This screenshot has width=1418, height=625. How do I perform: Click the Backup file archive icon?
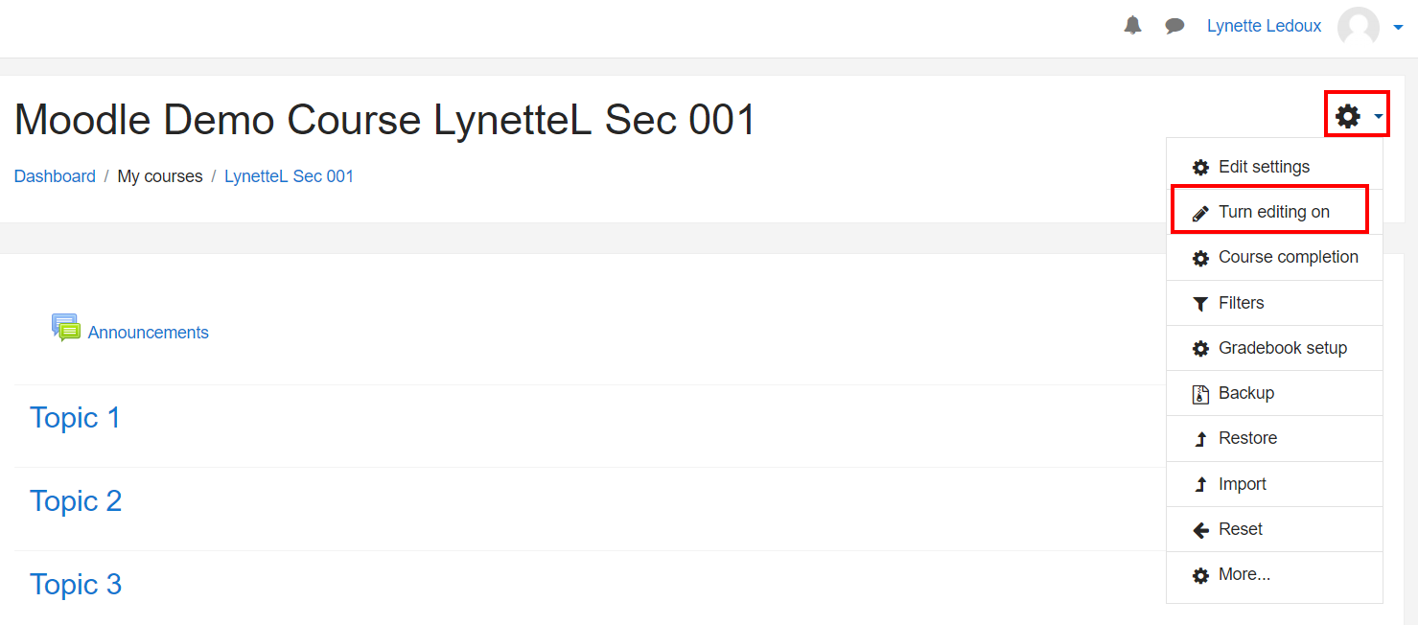(1200, 394)
